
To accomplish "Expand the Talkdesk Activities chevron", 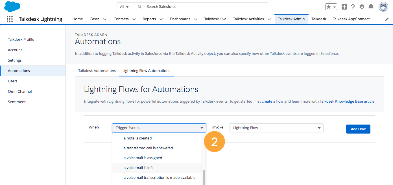I will click(269, 19).
